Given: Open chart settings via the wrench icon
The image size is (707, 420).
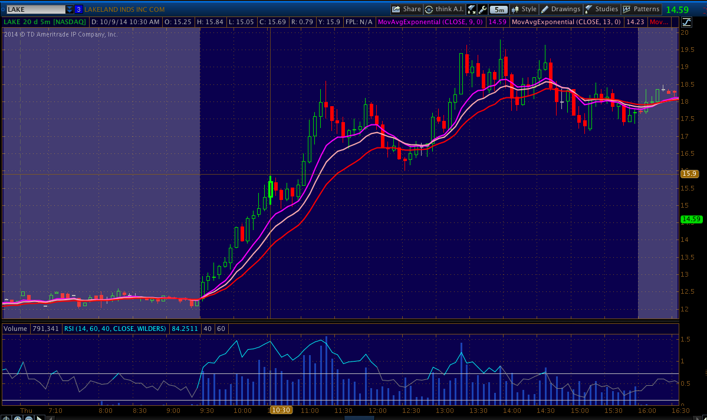Looking at the screenshot, I should [x=482, y=9].
